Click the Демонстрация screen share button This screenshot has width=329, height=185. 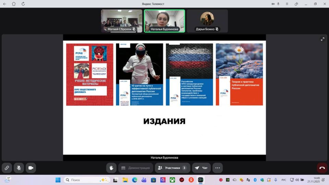tap(136, 168)
